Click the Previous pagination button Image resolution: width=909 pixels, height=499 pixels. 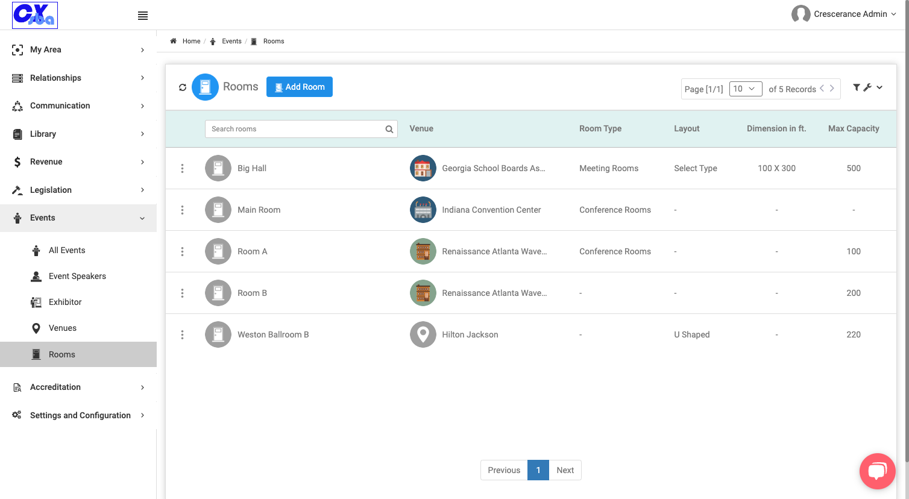coord(504,470)
